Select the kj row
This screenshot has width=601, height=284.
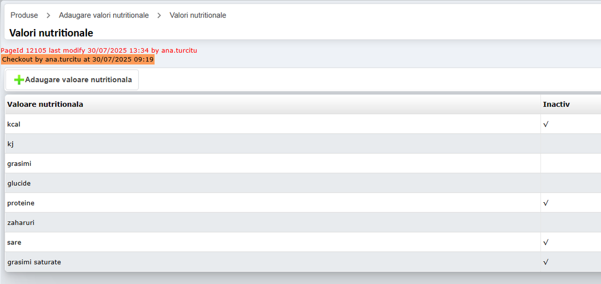(11, 144)
